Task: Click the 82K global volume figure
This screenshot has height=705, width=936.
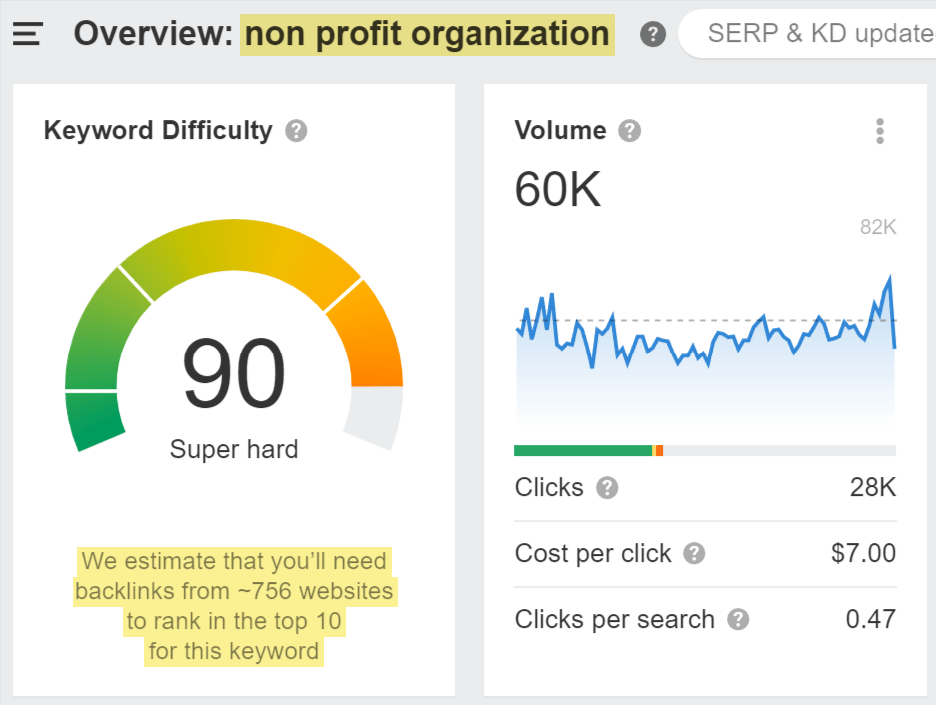Action: click(877, 227)
